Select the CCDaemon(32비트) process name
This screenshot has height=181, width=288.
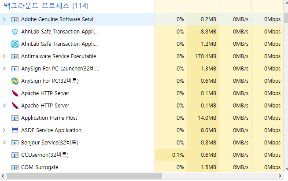coord(45,155)
